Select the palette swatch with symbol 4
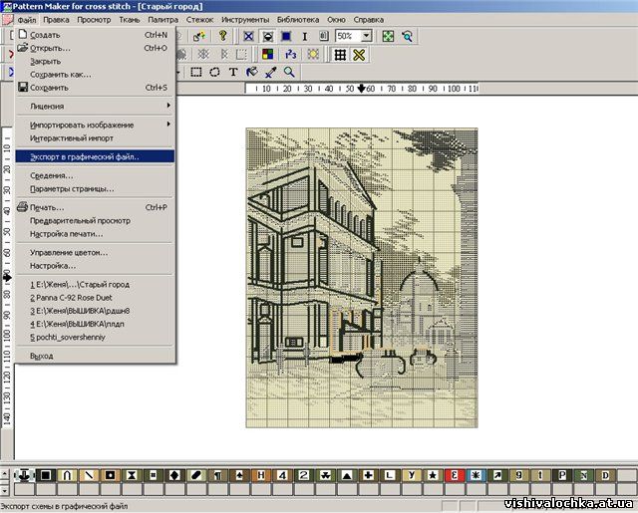638x513 pixels. [x=282, y=475]
